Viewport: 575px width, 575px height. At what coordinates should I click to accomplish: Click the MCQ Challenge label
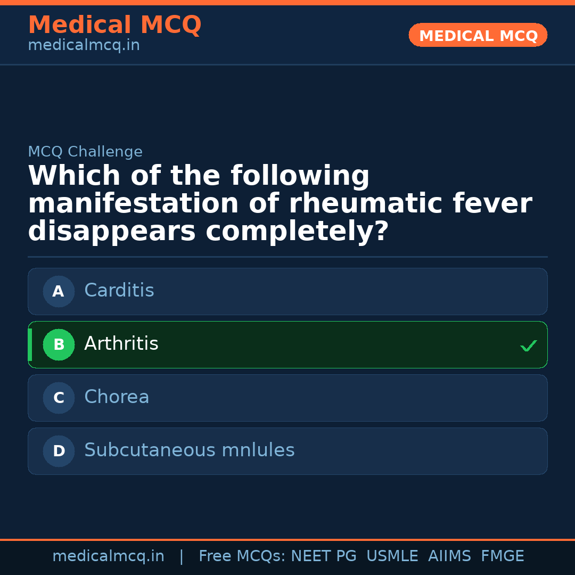[x=85, y=152]
